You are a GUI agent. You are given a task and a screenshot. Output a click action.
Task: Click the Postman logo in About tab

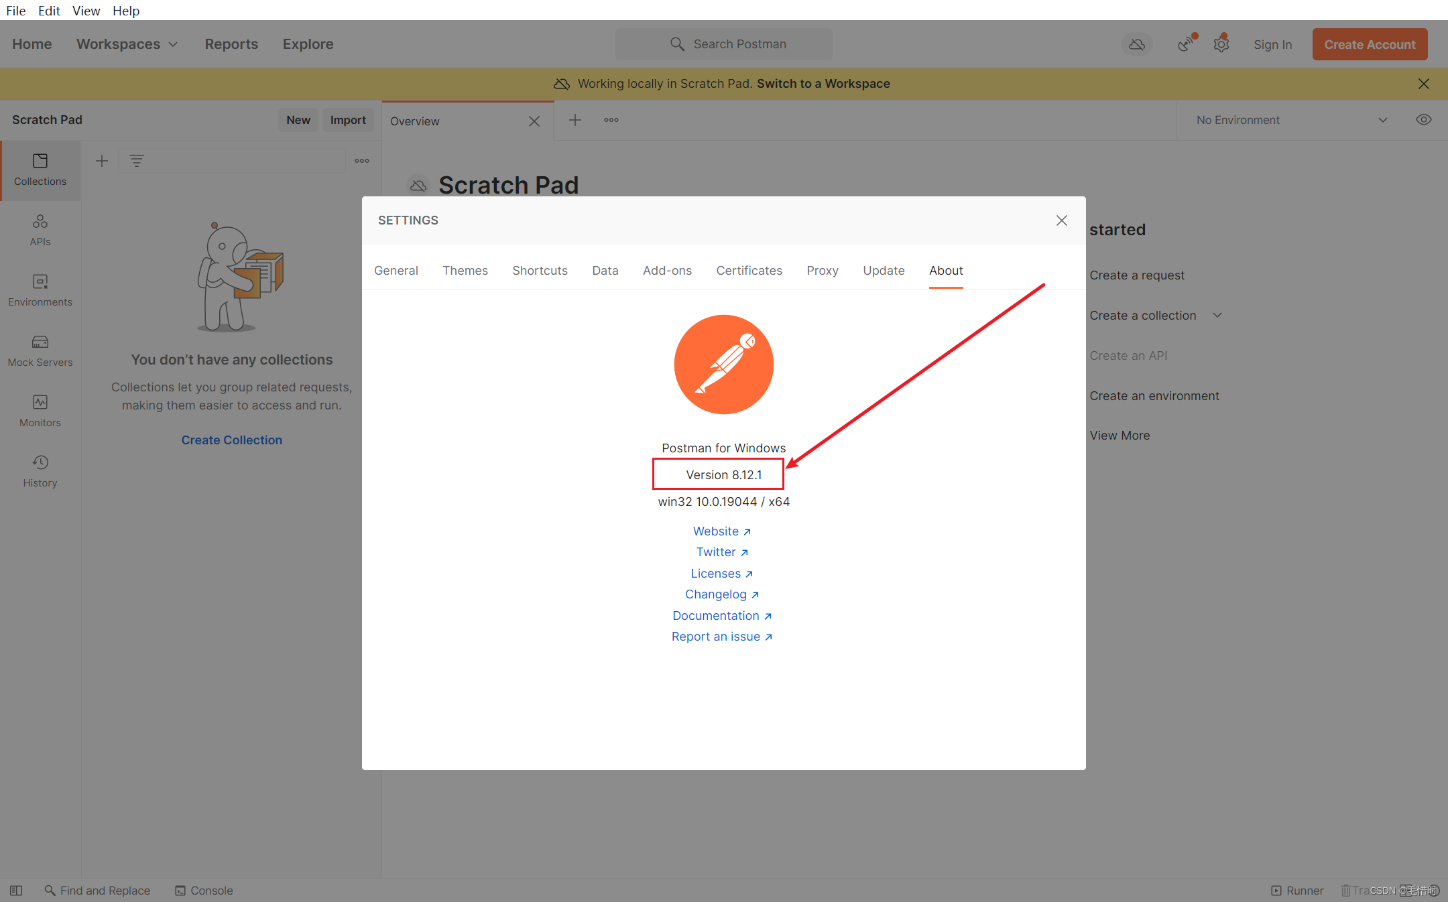(x=724, y=365)
